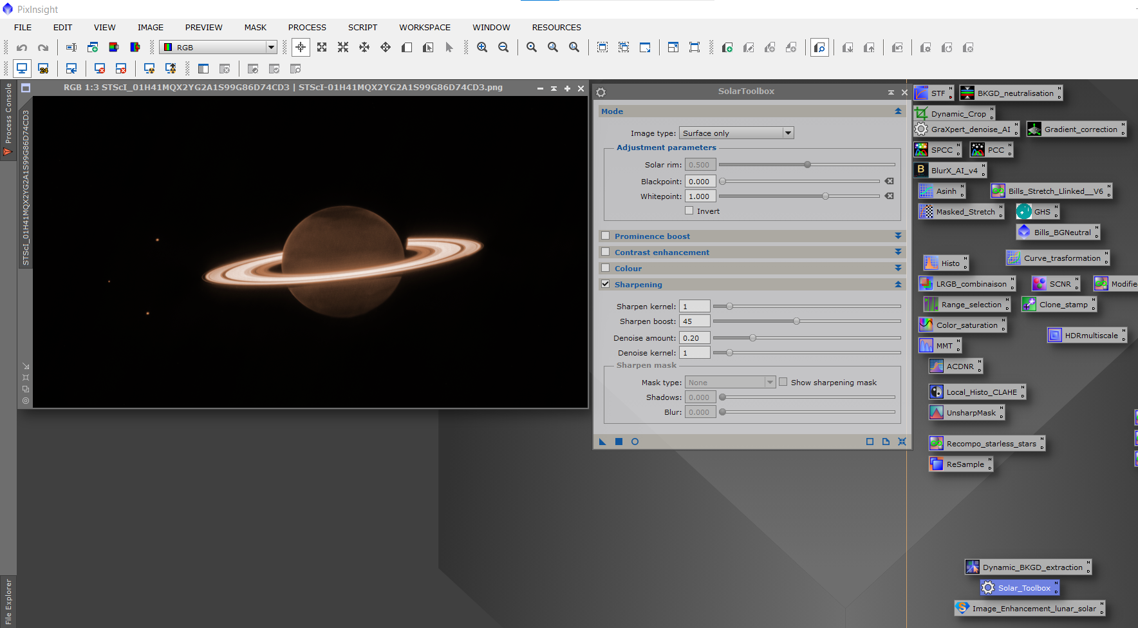
Task: Click the Undo arrow in toolbar
Action: click(22, 48)
